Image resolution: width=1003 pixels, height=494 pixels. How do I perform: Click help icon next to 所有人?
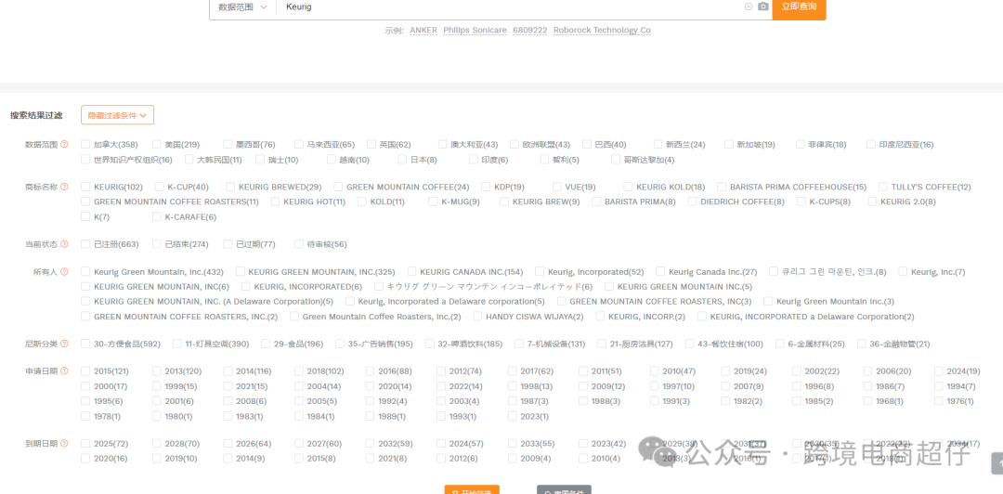65,272
